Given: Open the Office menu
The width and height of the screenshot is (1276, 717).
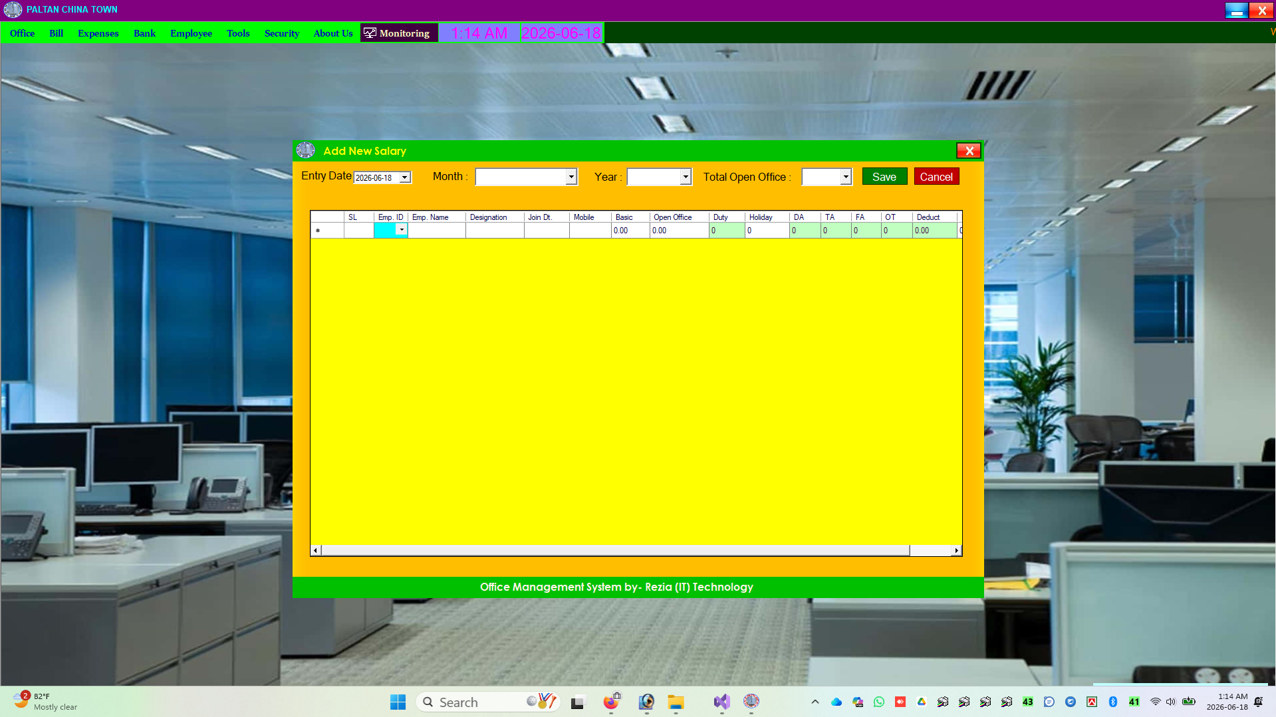Looking at the screenshot, I should coord(22,33).
